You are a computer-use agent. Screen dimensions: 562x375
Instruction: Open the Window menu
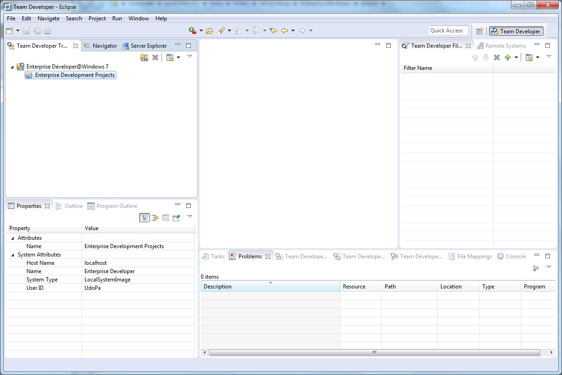coord(139,19)
